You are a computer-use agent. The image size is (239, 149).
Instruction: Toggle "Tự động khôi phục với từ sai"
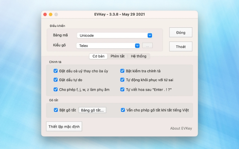122,80
